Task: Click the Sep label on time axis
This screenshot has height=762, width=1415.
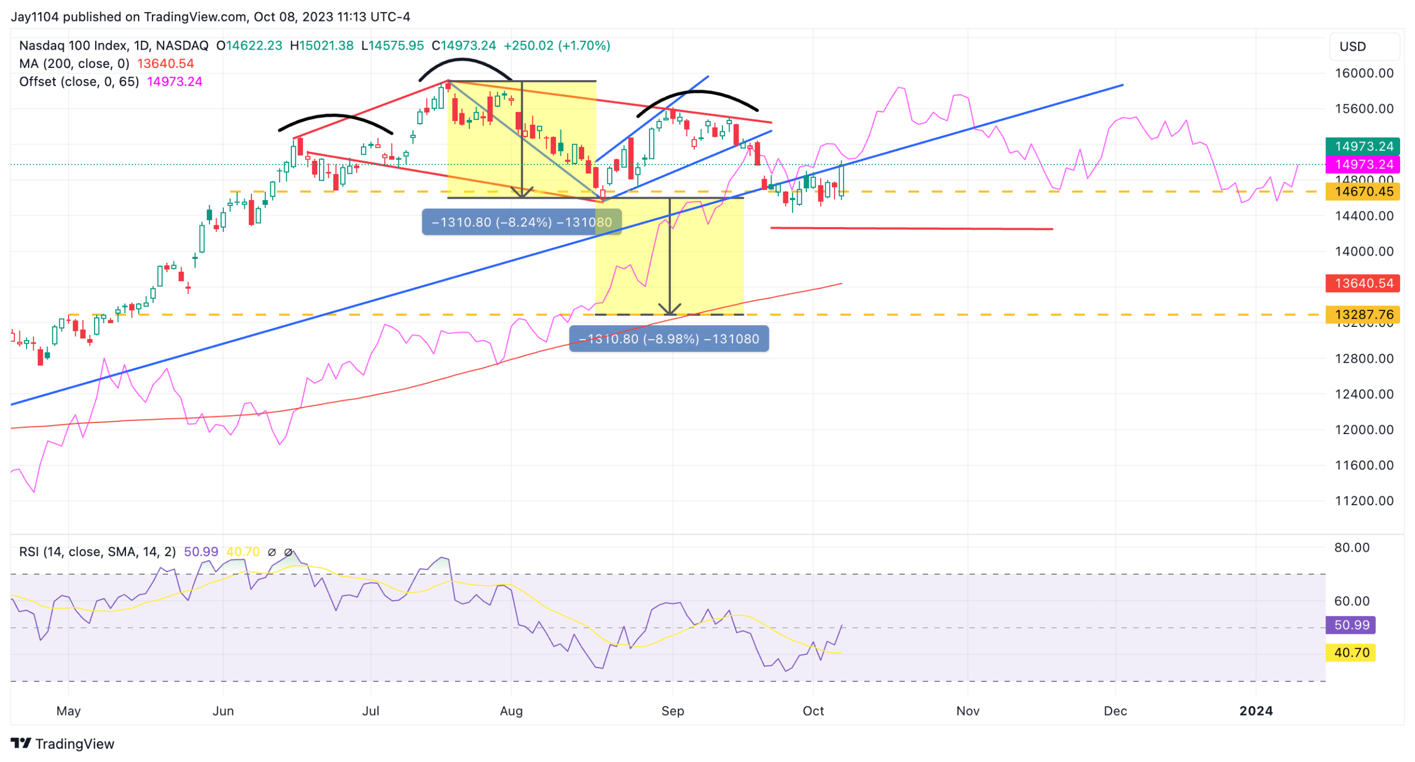Action: coord(672,711)
